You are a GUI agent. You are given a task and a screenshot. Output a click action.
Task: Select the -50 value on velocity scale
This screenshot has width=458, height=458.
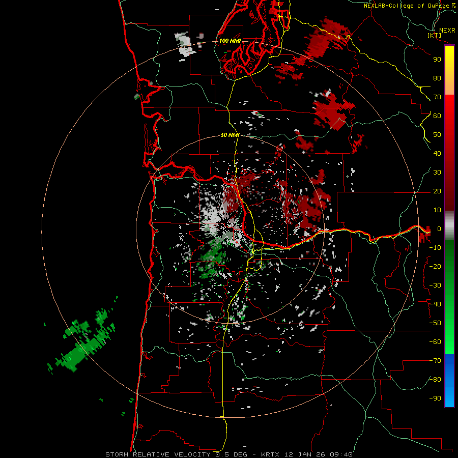tap(435, 323)
